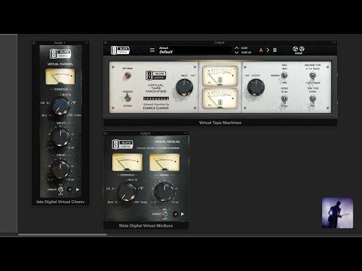Click the white arrow icon on Virtual Channel
The width and height of the screenshot is (362, 271).
78,190
